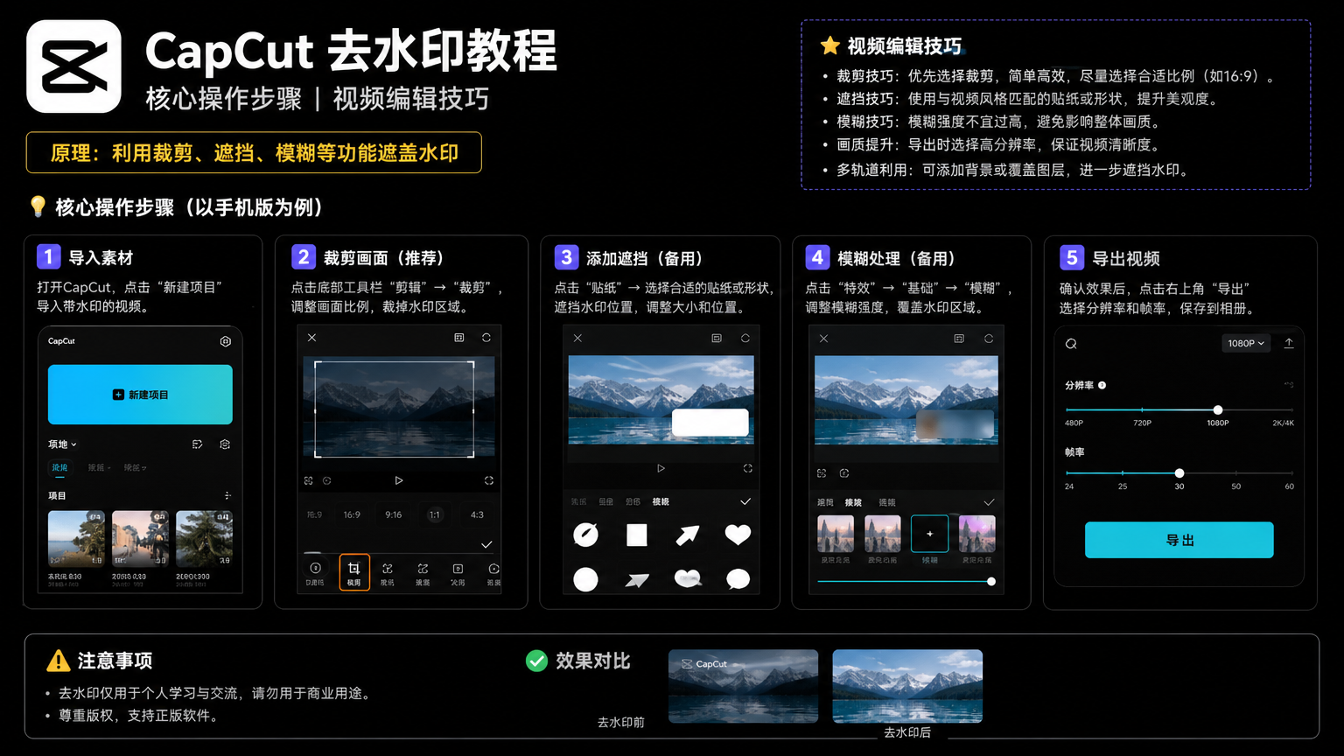This screenshot has width=1344, height=756.
Task: Open the hexagon settings icon beside the CapCut title
Action: (x=225, y=341)
